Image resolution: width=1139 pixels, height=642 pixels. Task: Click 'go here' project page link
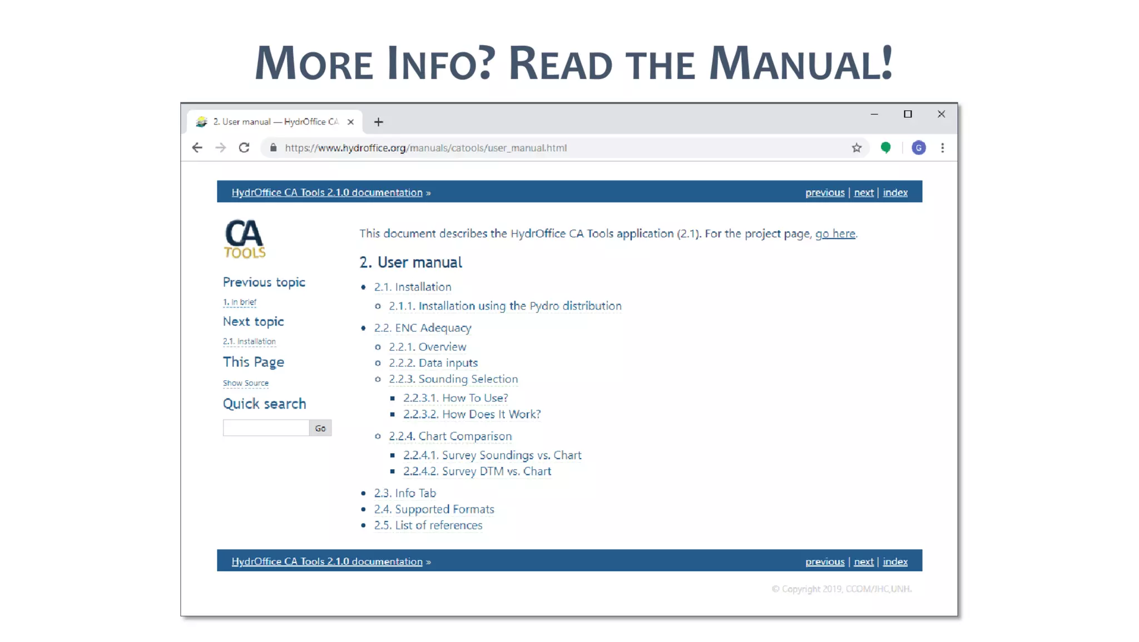pyautogui.click(x=835, y=233)
